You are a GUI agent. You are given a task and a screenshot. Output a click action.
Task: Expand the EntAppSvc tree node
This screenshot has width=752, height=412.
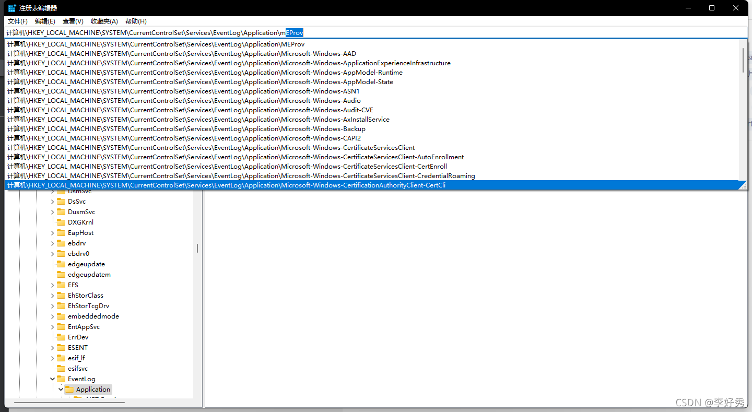coord(52,327)
